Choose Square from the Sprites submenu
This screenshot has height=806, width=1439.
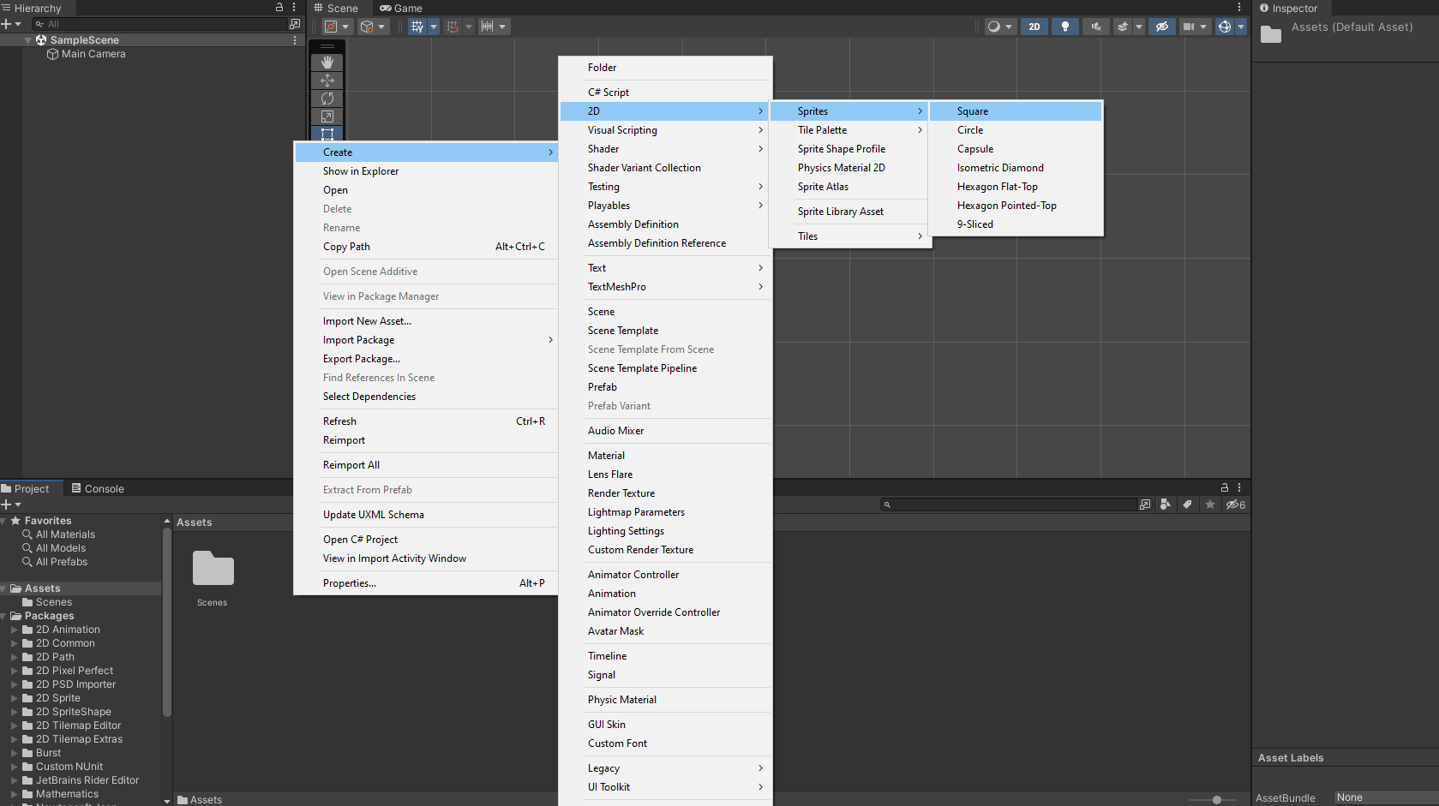(x=973, y=111)
